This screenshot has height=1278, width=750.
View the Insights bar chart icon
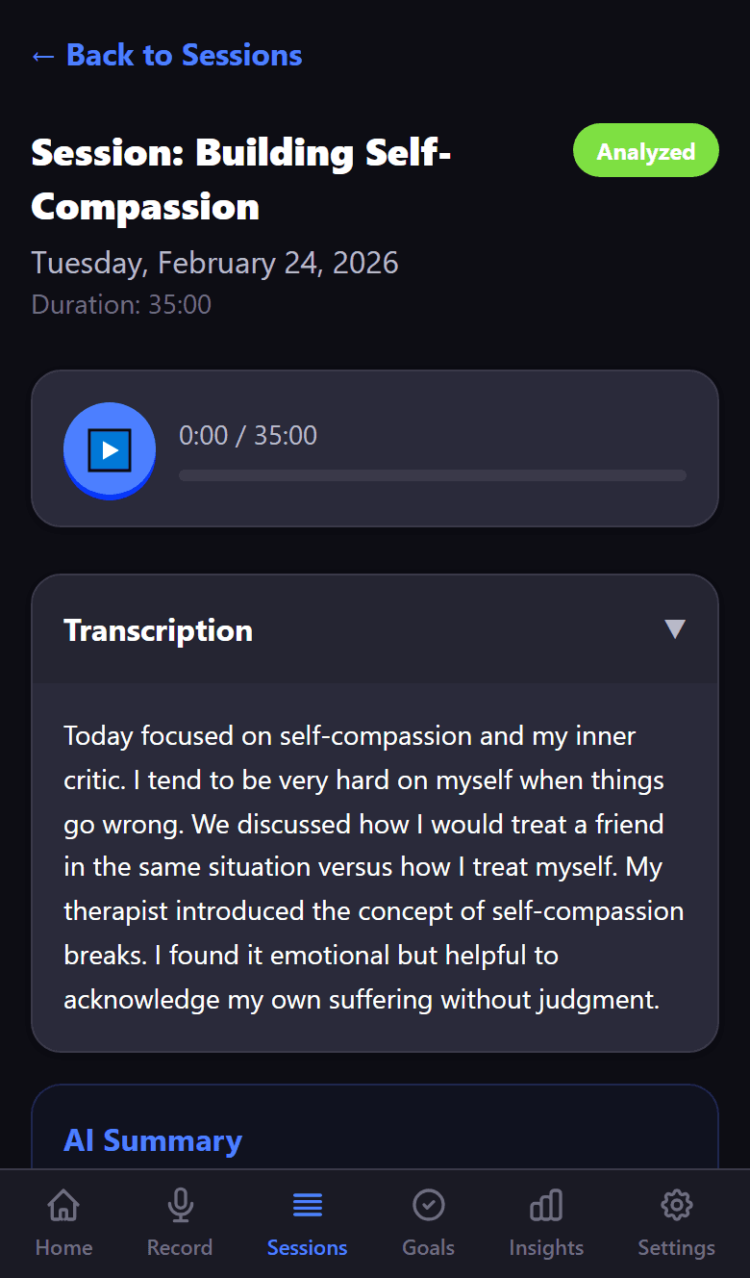pyautogui.click(x=545, y=1204)
